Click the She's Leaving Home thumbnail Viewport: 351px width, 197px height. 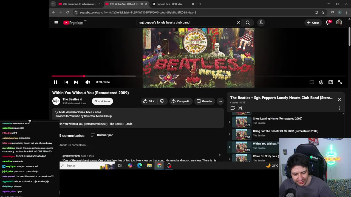pyautogui.click(x=242, y=122)
